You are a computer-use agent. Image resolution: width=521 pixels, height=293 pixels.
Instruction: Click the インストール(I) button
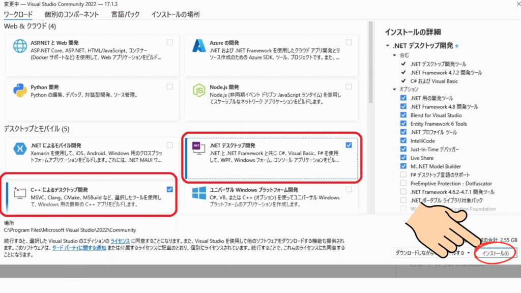pyautogui.click(x=495, y=253)
